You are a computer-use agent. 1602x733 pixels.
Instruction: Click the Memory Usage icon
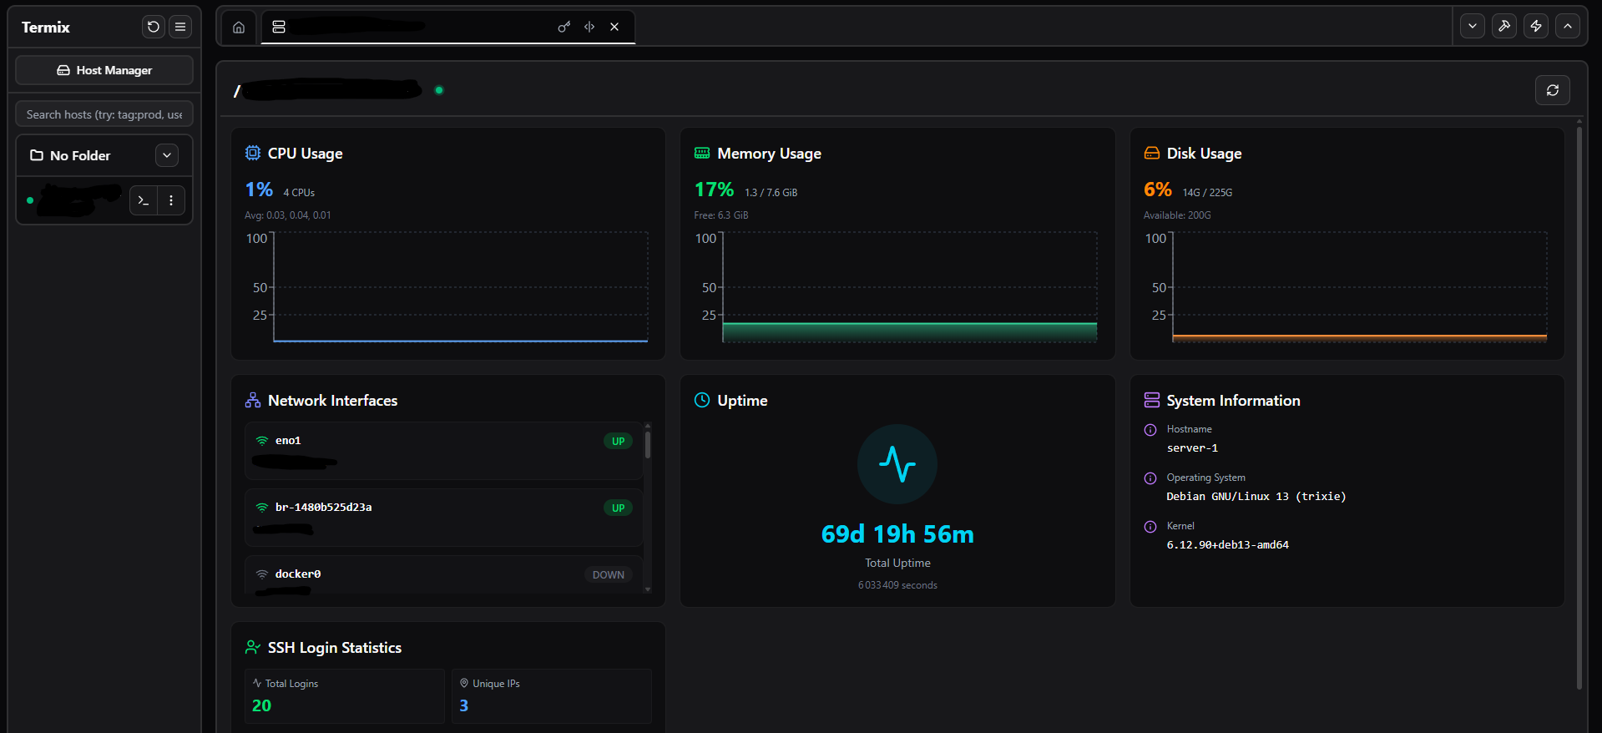(702, 153)
